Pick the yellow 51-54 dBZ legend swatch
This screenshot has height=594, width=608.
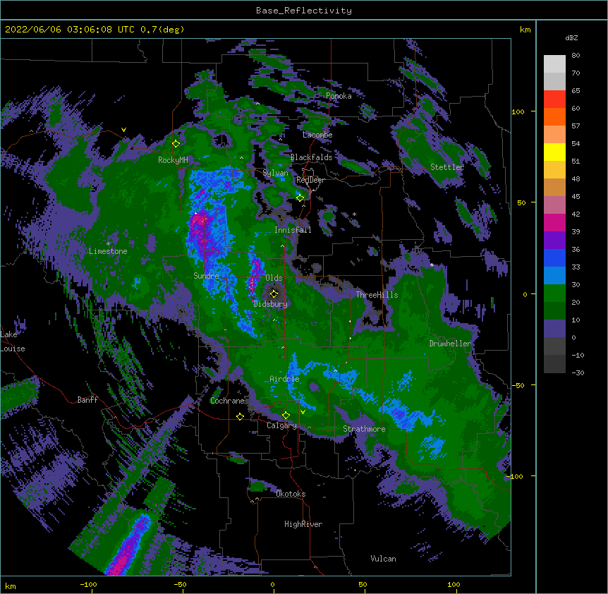tap(554, 152)
